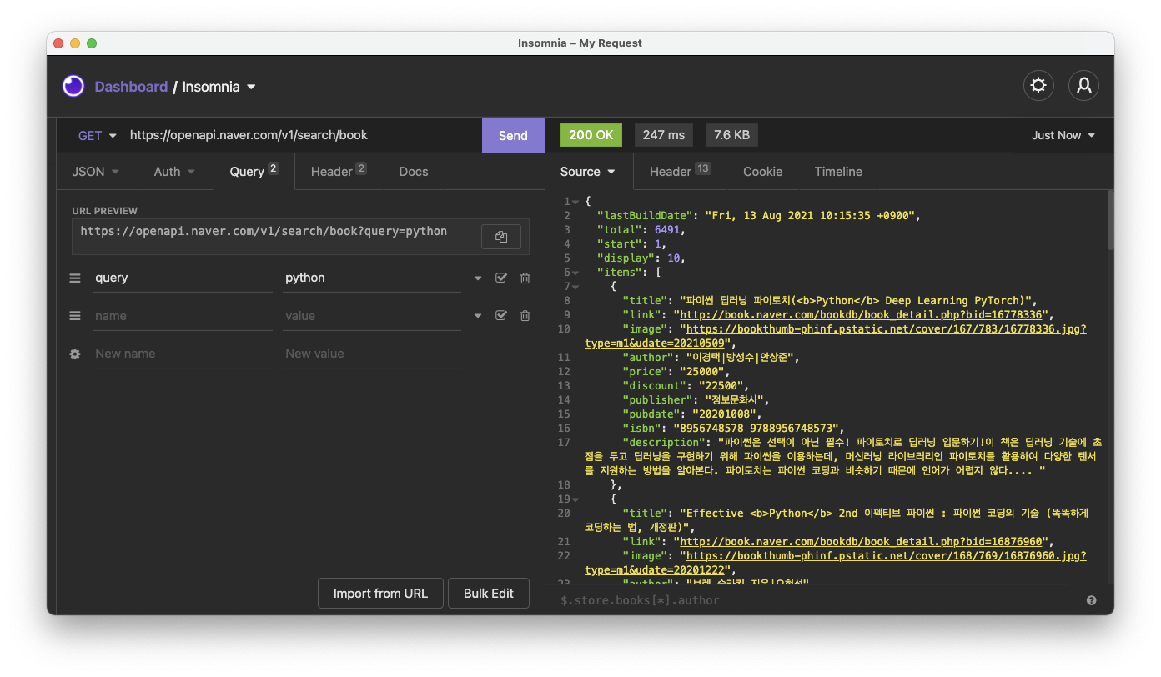Open book_detail link for bid=16876960

tap(861, 542)
